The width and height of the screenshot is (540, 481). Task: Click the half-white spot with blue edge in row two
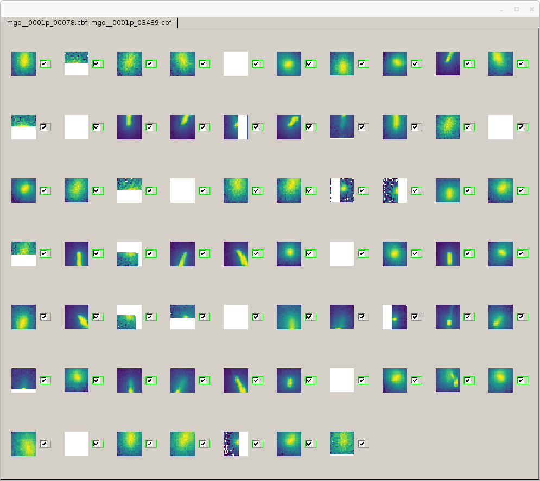coord(235,127)
